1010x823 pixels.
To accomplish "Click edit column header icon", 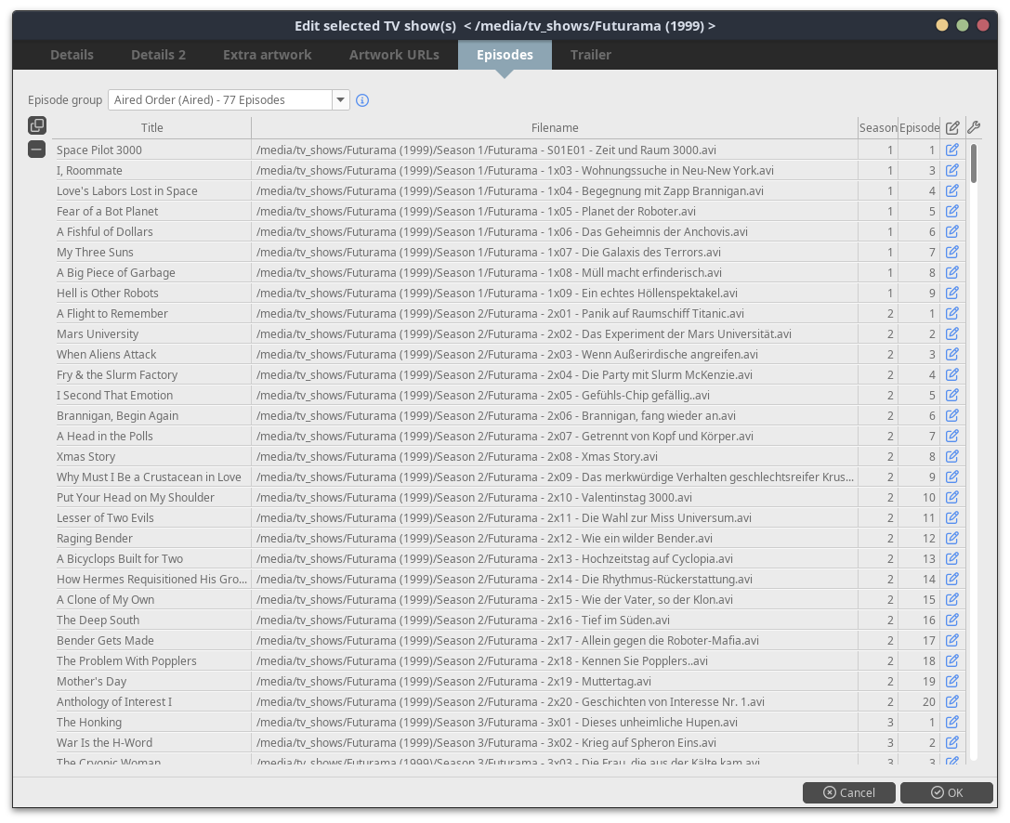I will point(951,128).
